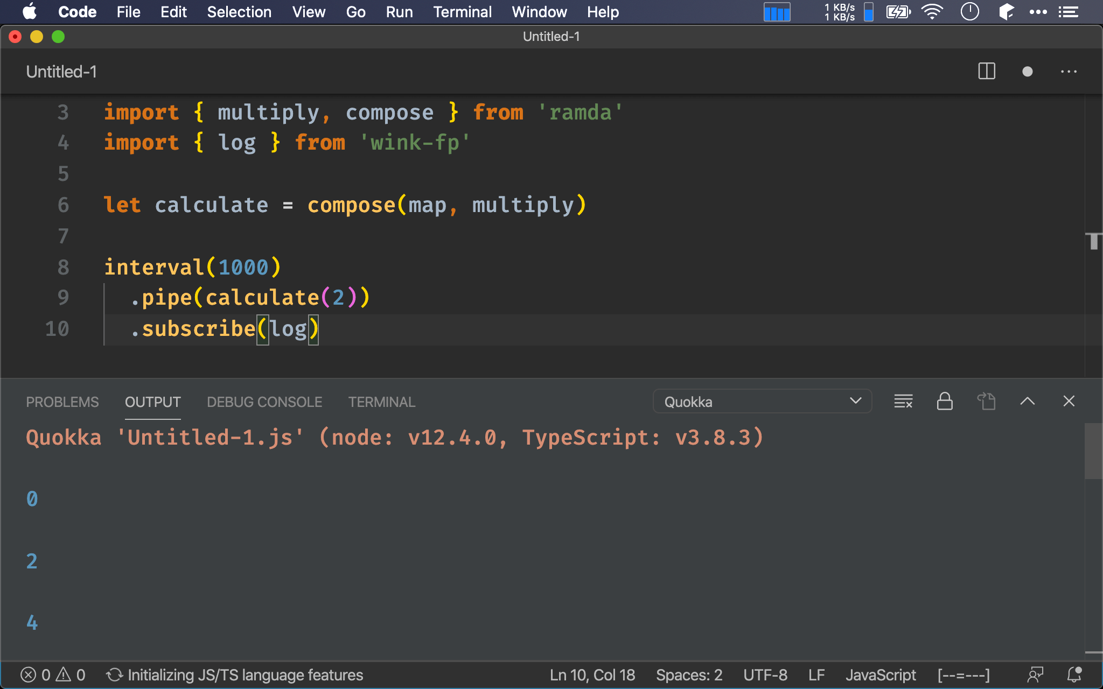
Task: Click Initializing JS/TS language features status
Action: click(x=235, y=675)
